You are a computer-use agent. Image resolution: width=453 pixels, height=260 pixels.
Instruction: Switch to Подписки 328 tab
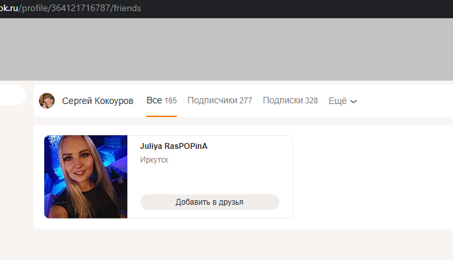(x=291, y=101)
